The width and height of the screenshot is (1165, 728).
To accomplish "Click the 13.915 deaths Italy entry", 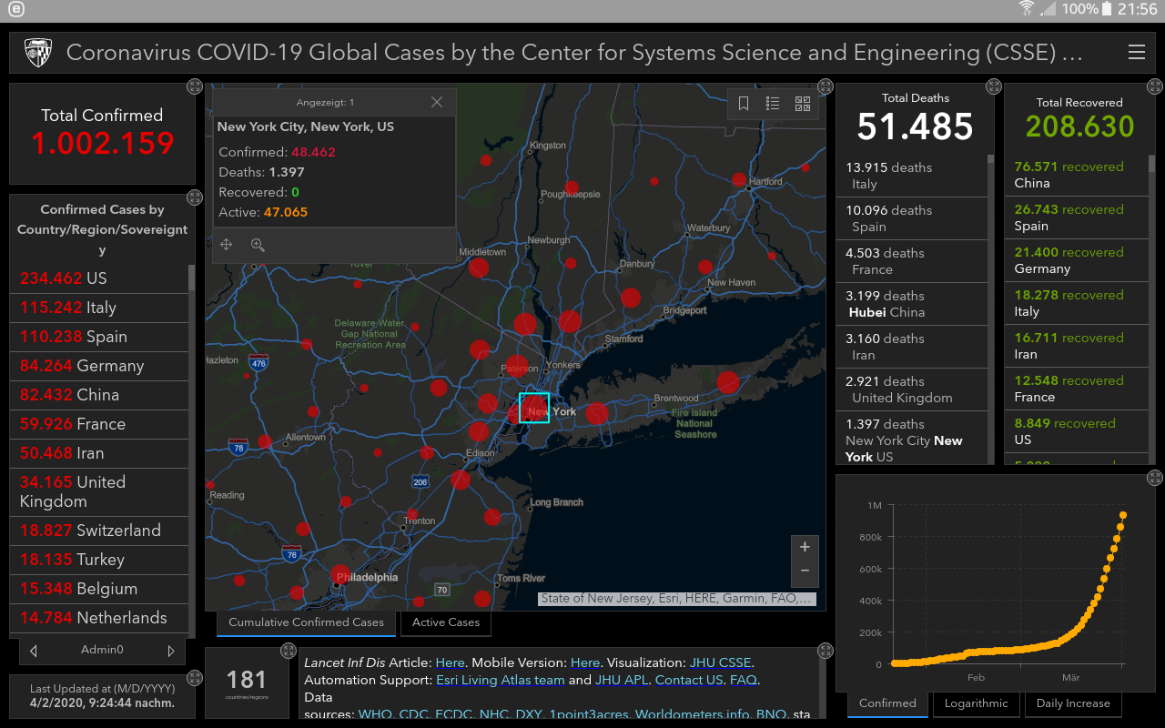I will pyautogui.click(x=911, y=176).
